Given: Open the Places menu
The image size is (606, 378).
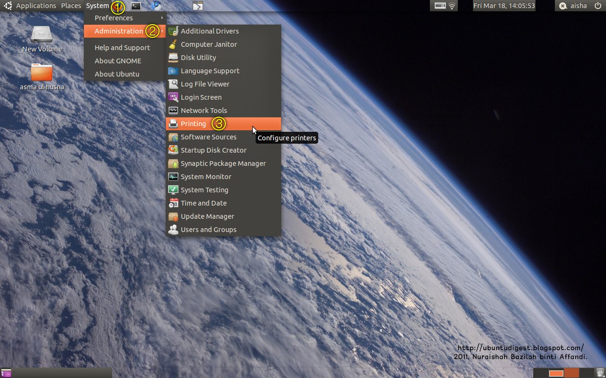Looking at the screenshot, I should pyautogui.click(x=71, y=6).
